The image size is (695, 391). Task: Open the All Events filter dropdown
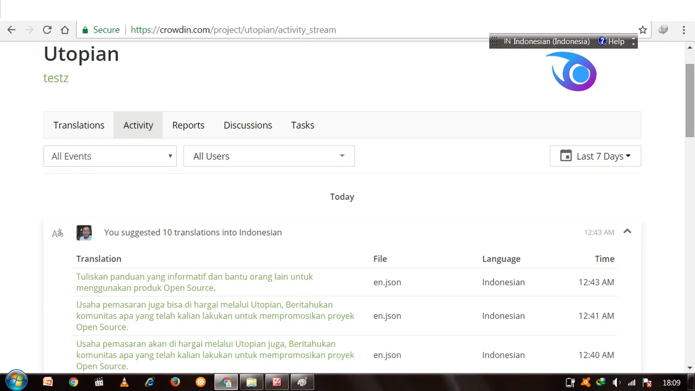coord(110,156)
